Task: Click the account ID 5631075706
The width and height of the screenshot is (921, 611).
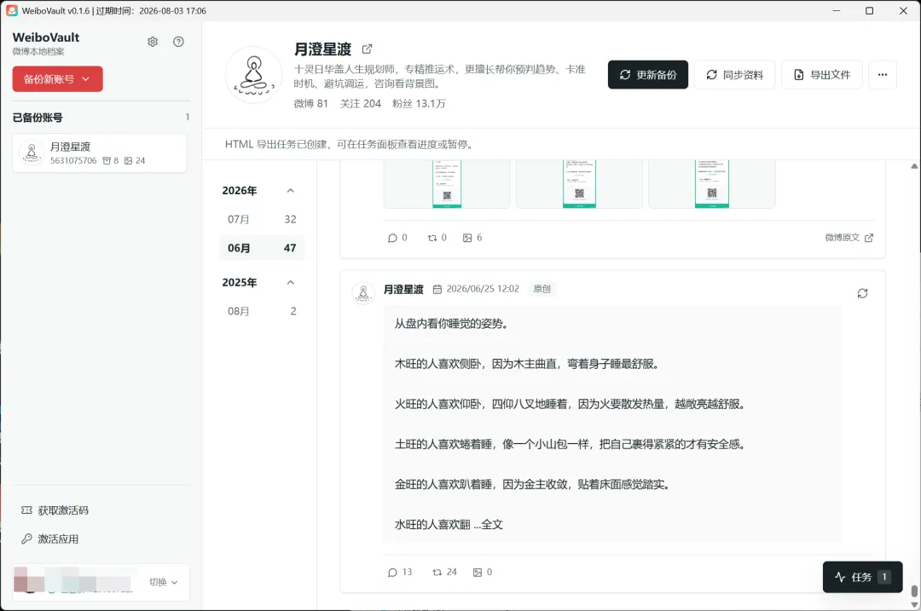Action: pos(73,161)
